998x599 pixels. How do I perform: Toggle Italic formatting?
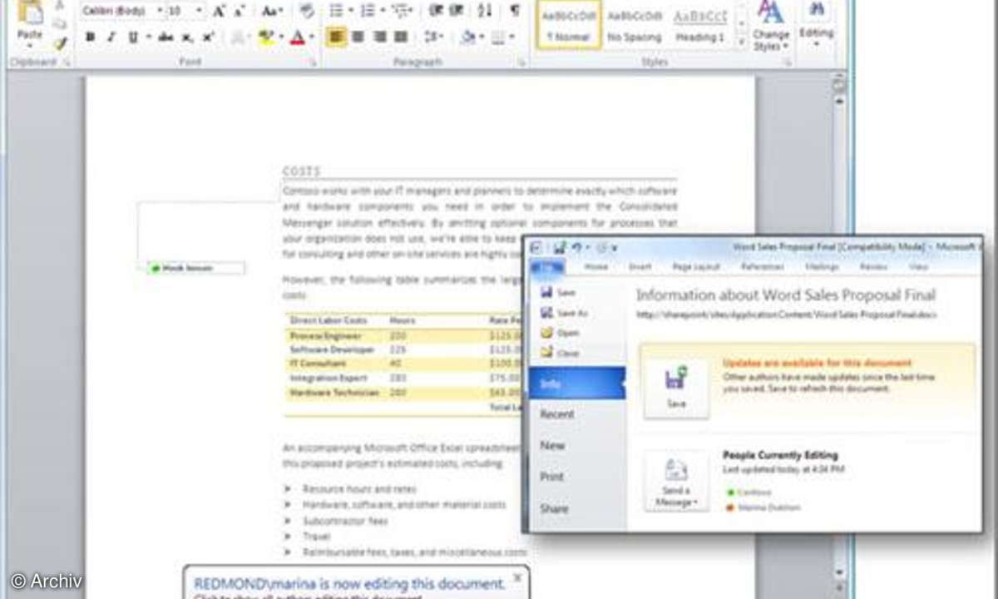[111, 37]
